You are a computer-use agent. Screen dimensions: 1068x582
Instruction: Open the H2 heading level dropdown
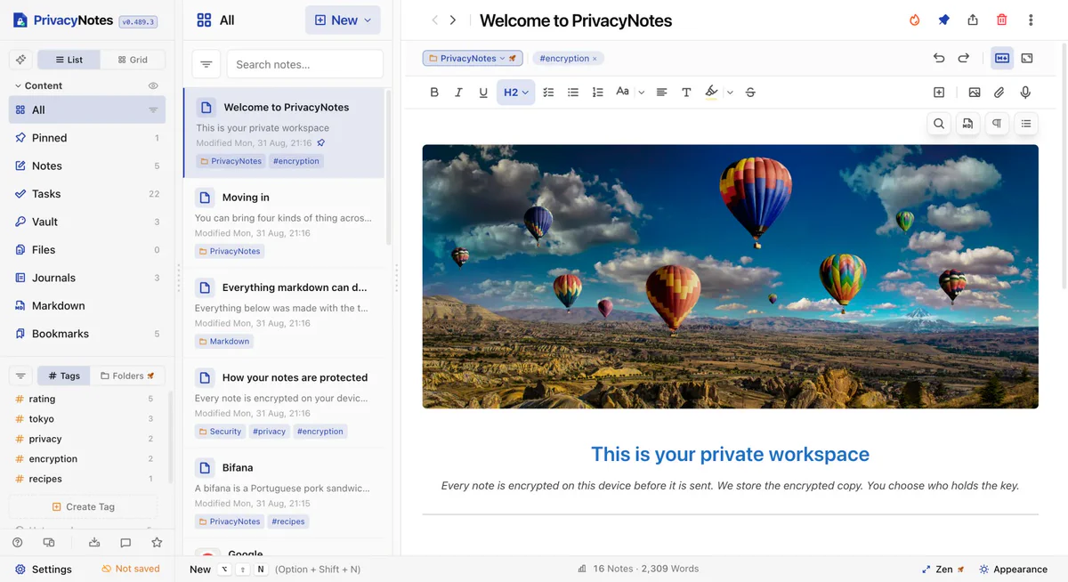515,93
